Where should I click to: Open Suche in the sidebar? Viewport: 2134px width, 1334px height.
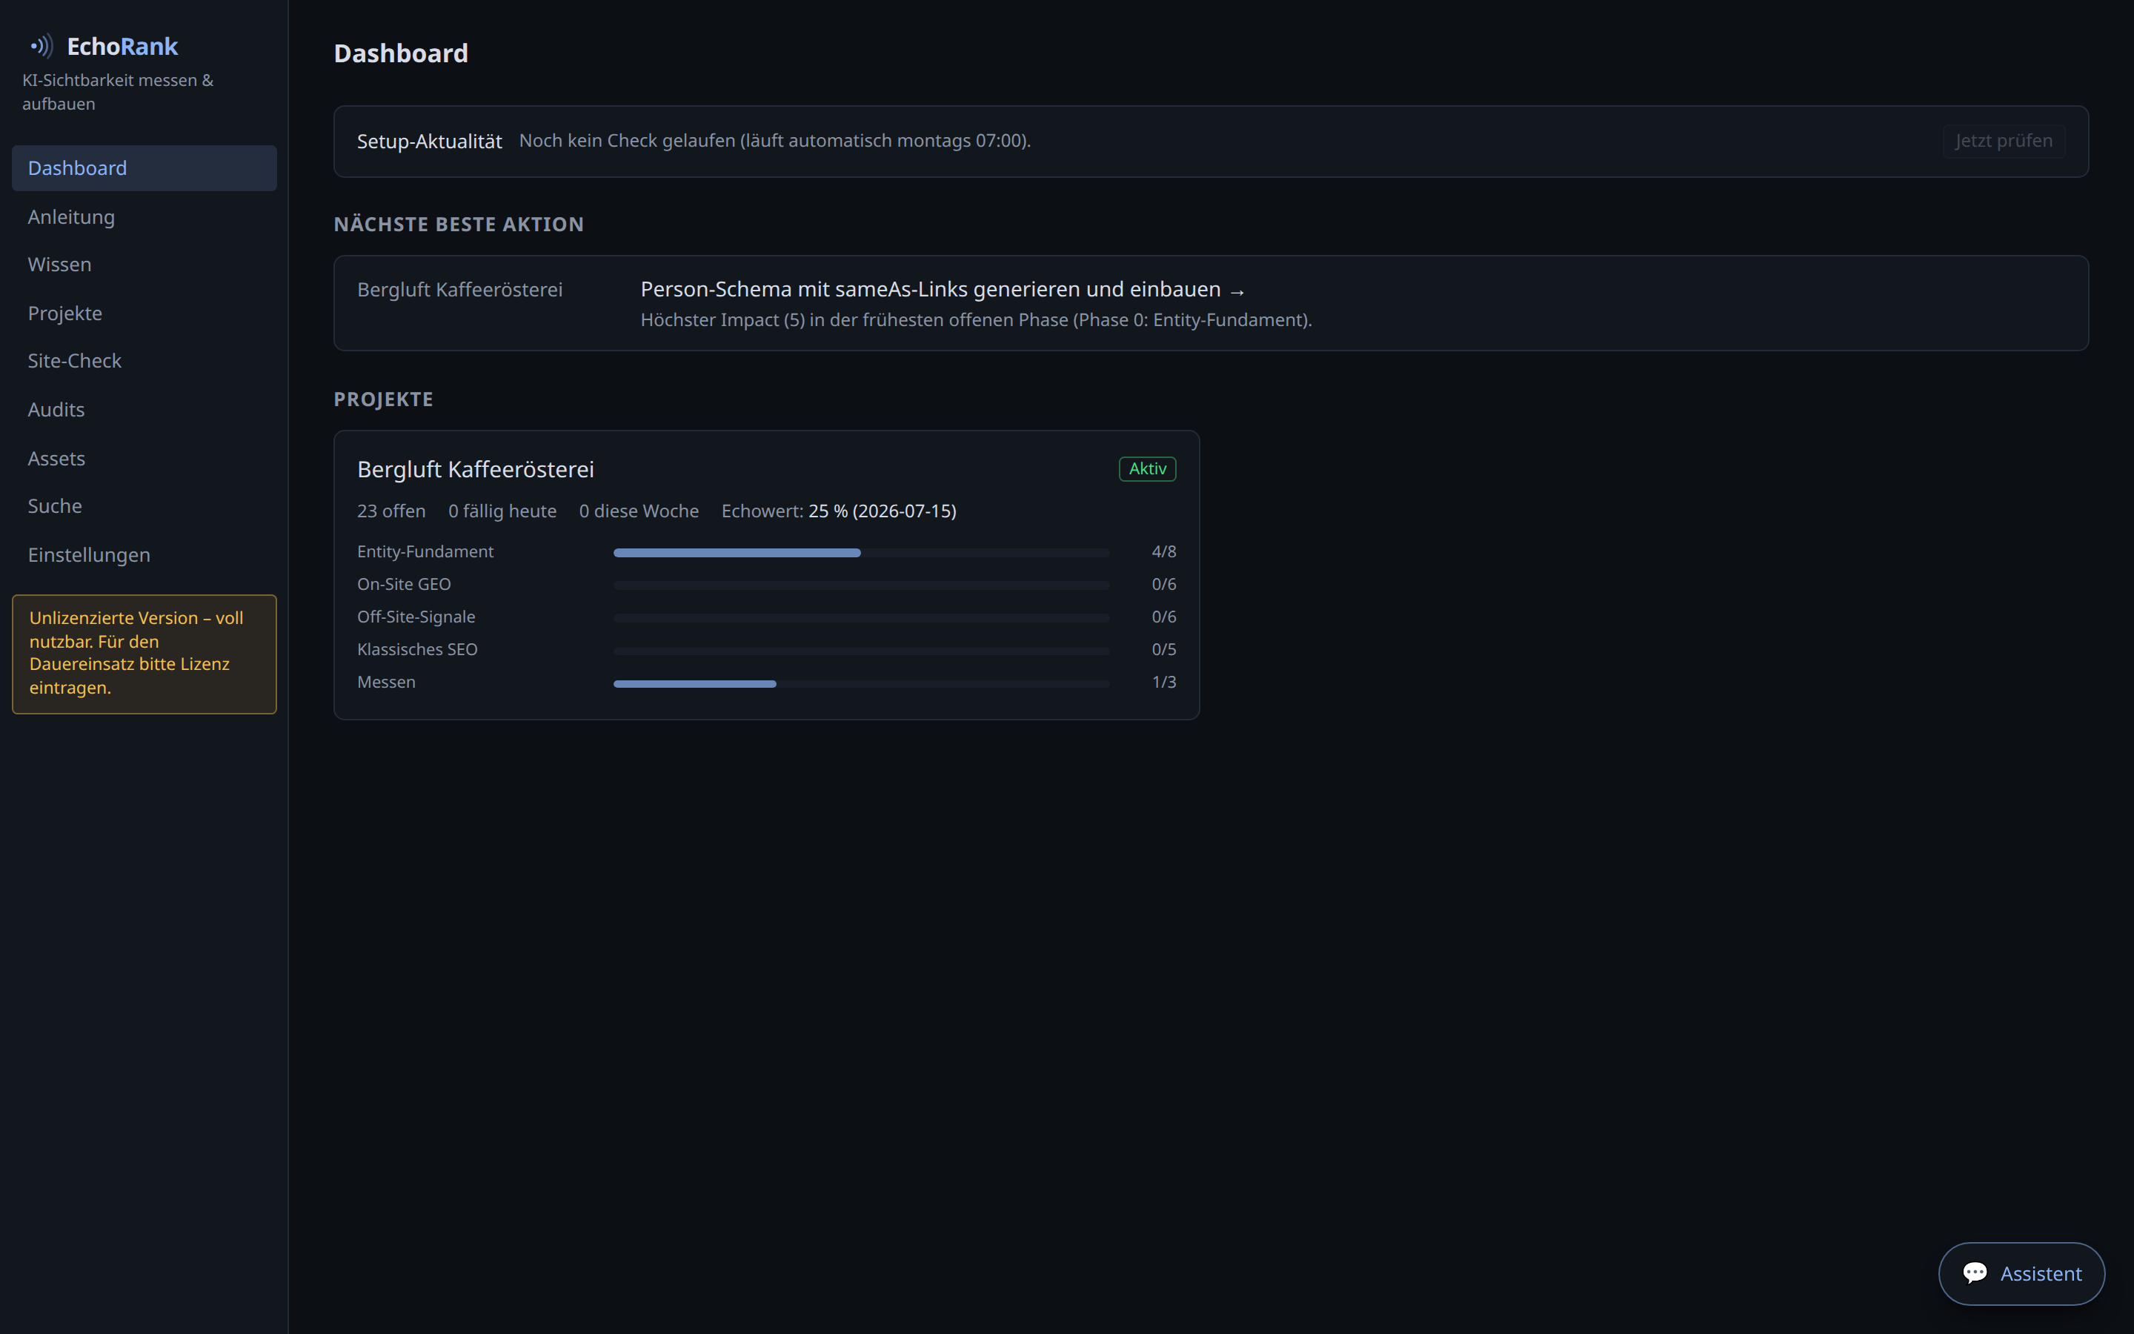tap(144, 506)
